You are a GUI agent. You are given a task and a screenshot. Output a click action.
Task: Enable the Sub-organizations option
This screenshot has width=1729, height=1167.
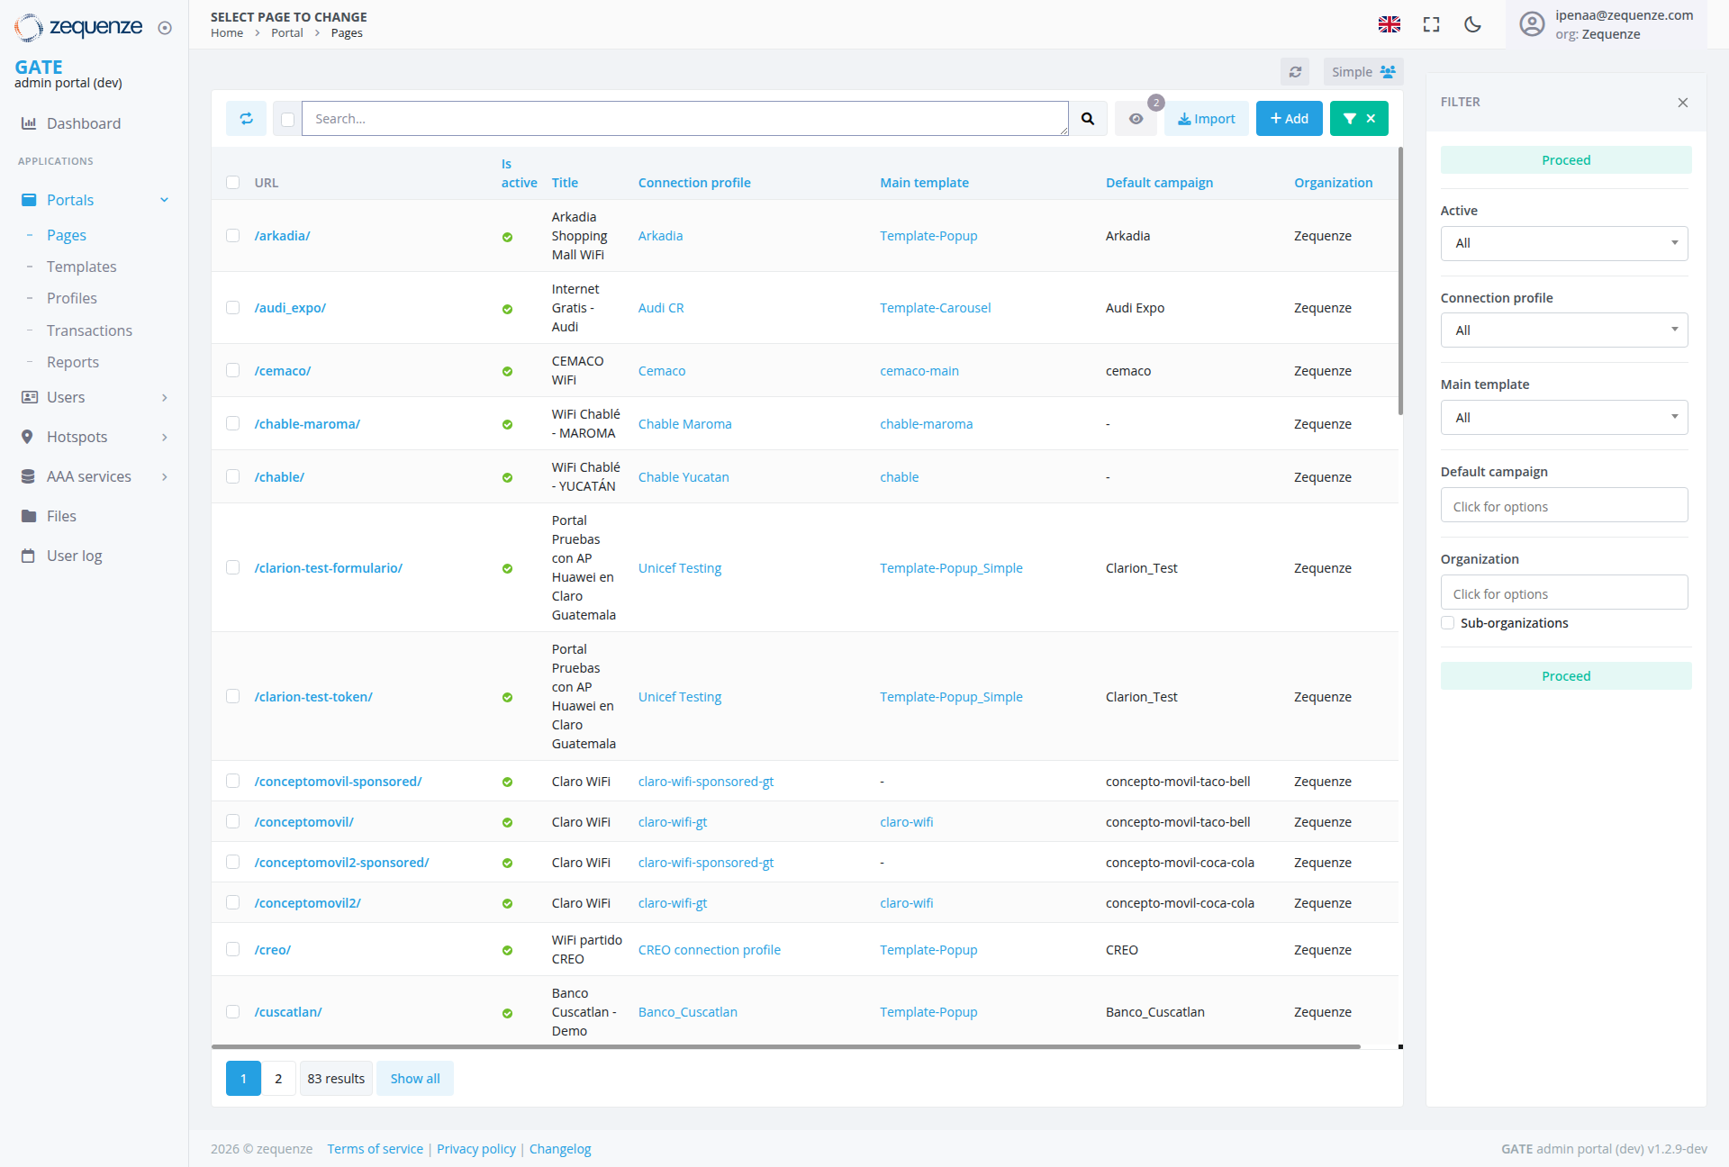[x=1447, y=622]
